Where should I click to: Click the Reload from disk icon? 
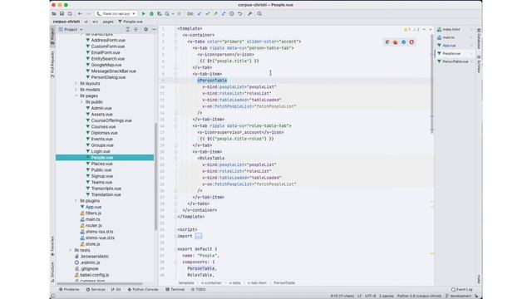(70, 13)
